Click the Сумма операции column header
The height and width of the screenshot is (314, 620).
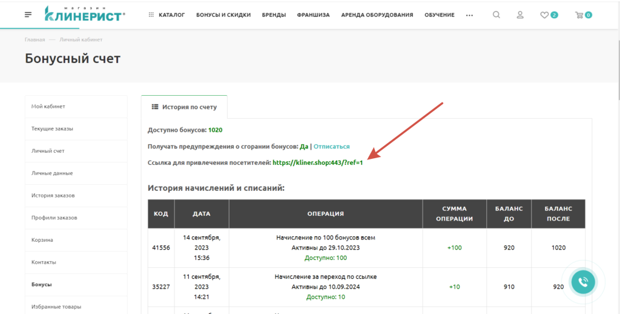tap(454, 214)
